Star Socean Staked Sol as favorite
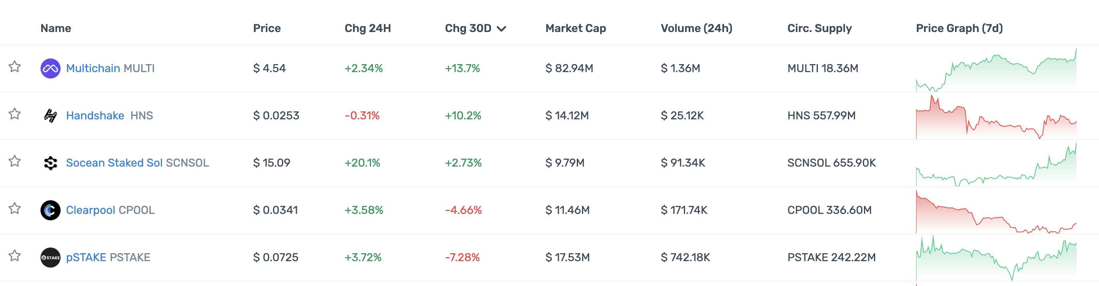The height and width of the screenshot is (286, 1099). pos(15,161)
